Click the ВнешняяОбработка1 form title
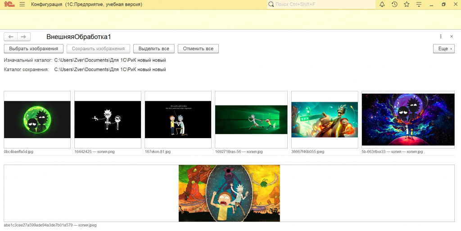This screenshot has width=461, height=231. (x=78, y=37)
